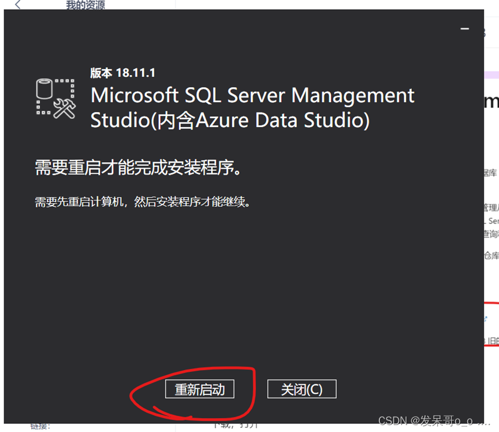Click the 需要先重启计算机 description text
The image size is (499, 432).
coord(143,202)
